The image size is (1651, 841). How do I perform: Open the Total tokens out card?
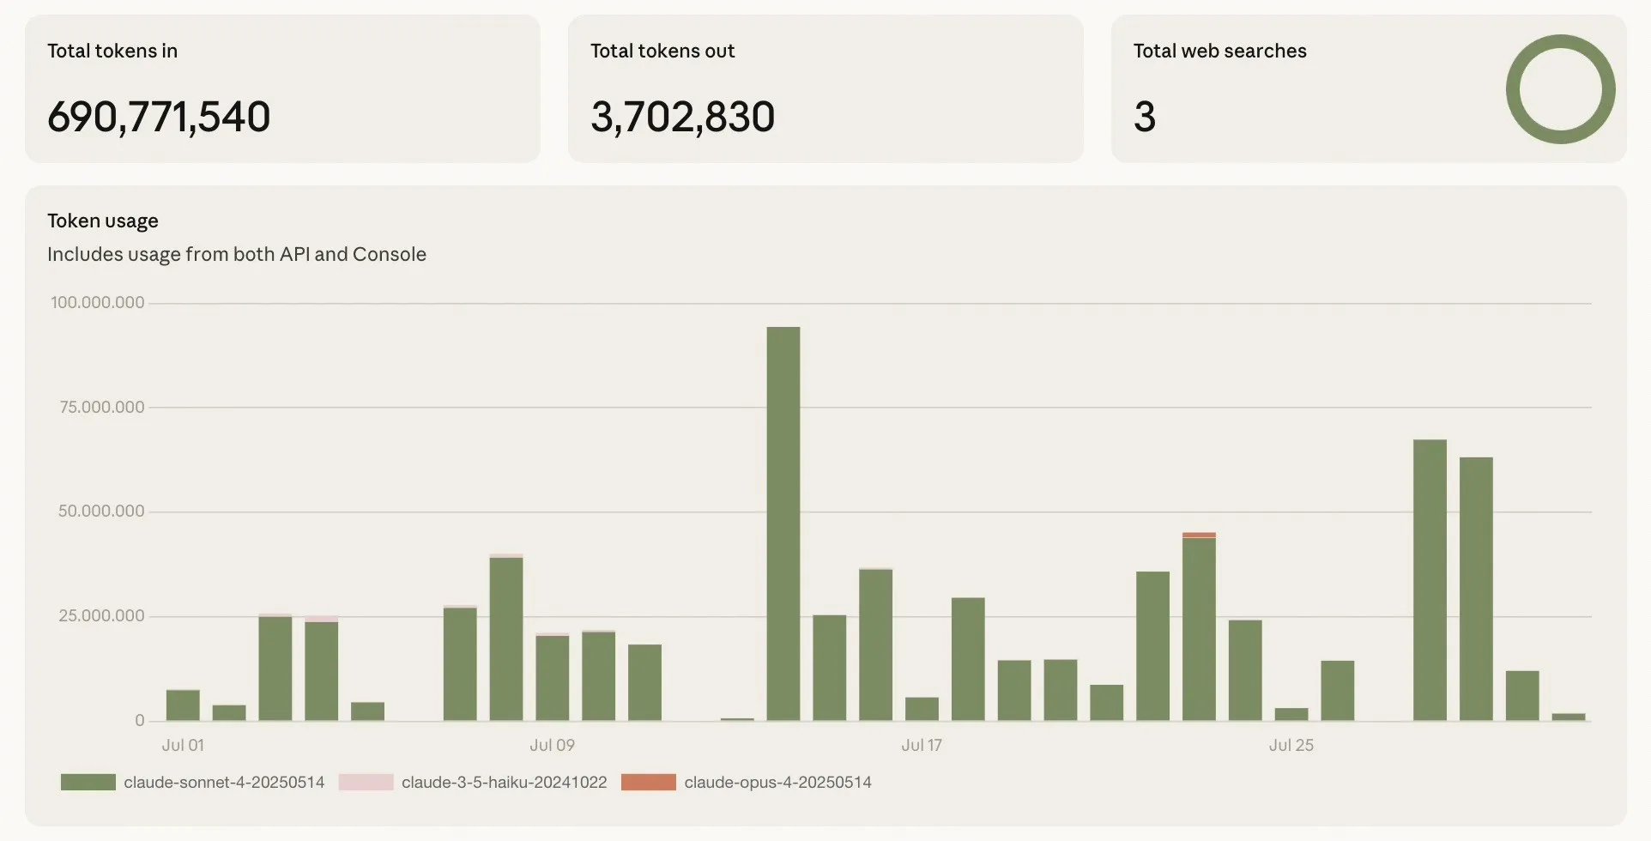[825, 88]
